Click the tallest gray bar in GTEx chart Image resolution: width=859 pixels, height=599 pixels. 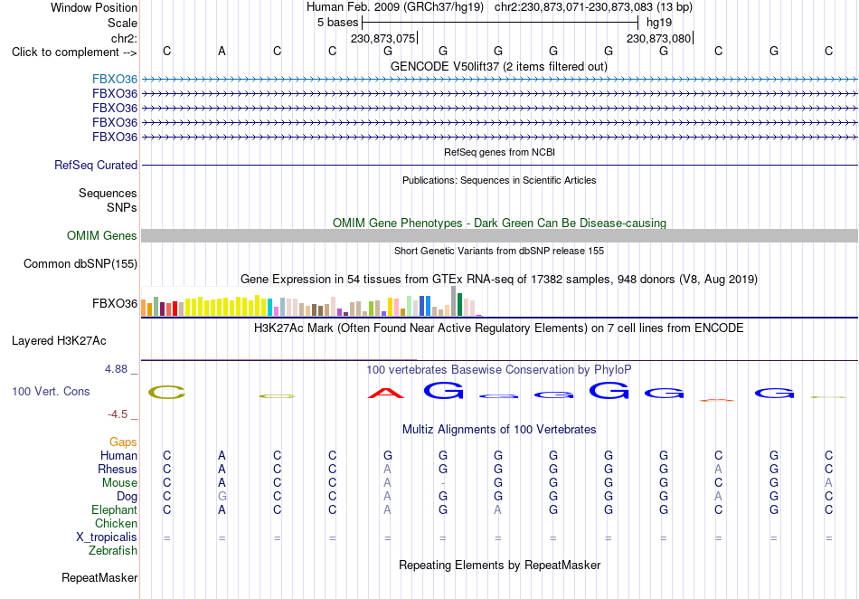pos(454,301)
